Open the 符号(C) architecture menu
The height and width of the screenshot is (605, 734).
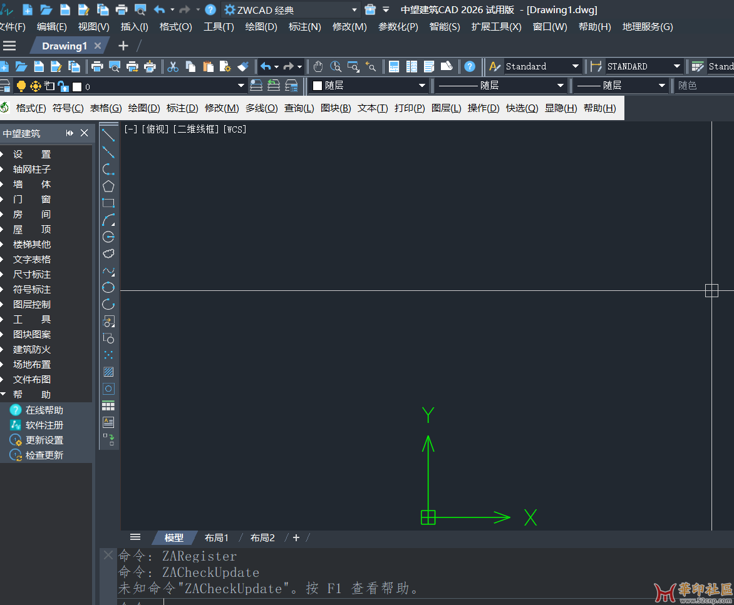coord(68,108)
